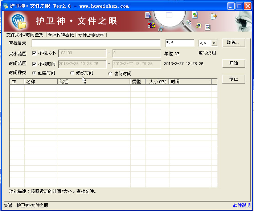Screen dimensions: 254x211
Task: Select the 修改时间 radio button
Action: (72, 73)
